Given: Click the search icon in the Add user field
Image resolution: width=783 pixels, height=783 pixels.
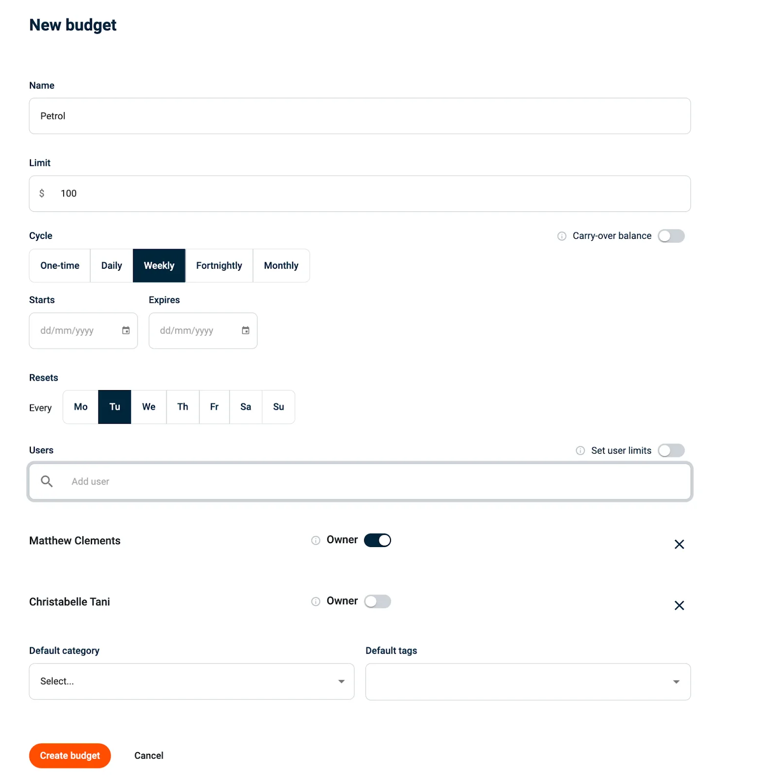Looking at the screenshot, I should tap(47, 481).
